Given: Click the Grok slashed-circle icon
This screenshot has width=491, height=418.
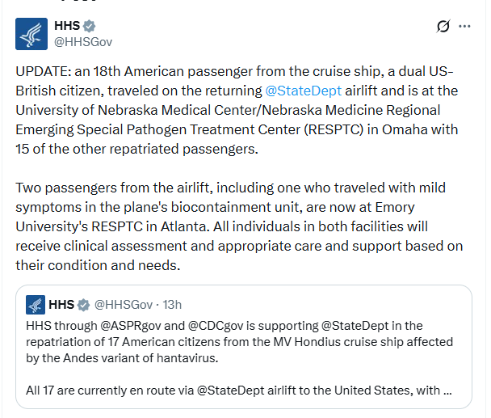Looking at the screenshot, I should 443,27.
